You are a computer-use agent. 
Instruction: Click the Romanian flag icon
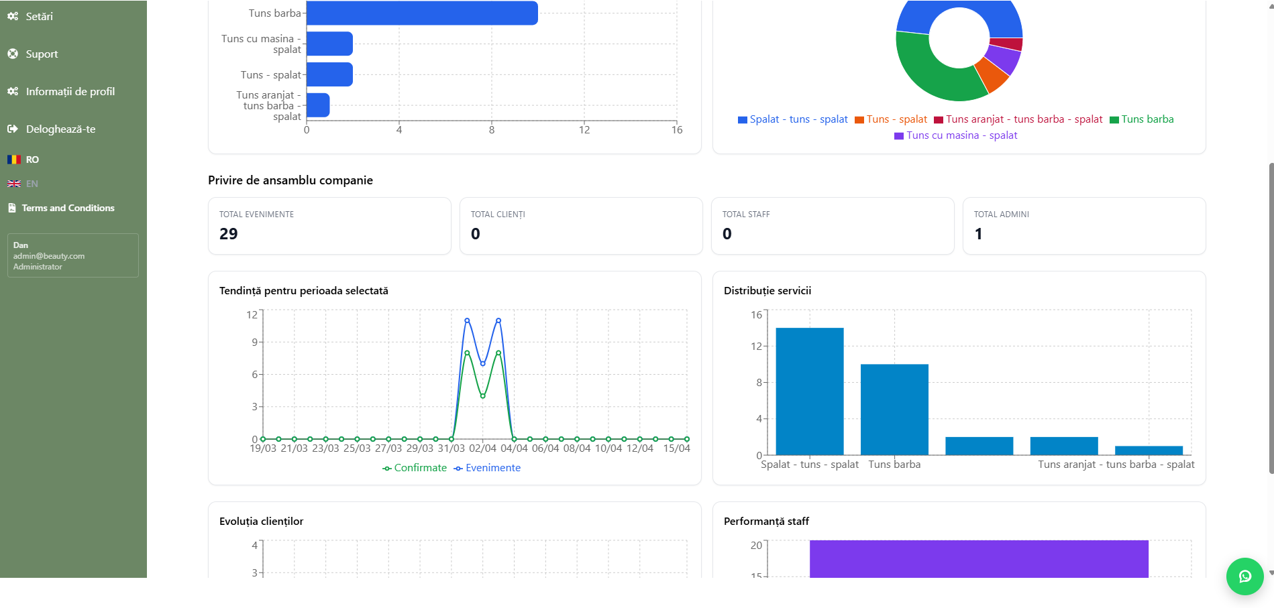(14, 160)
